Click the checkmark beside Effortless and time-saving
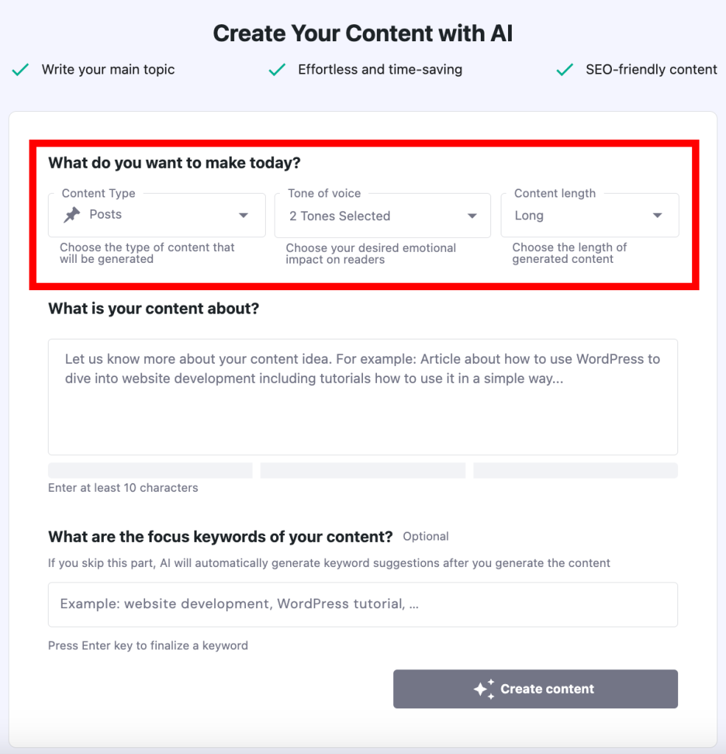 276,69
